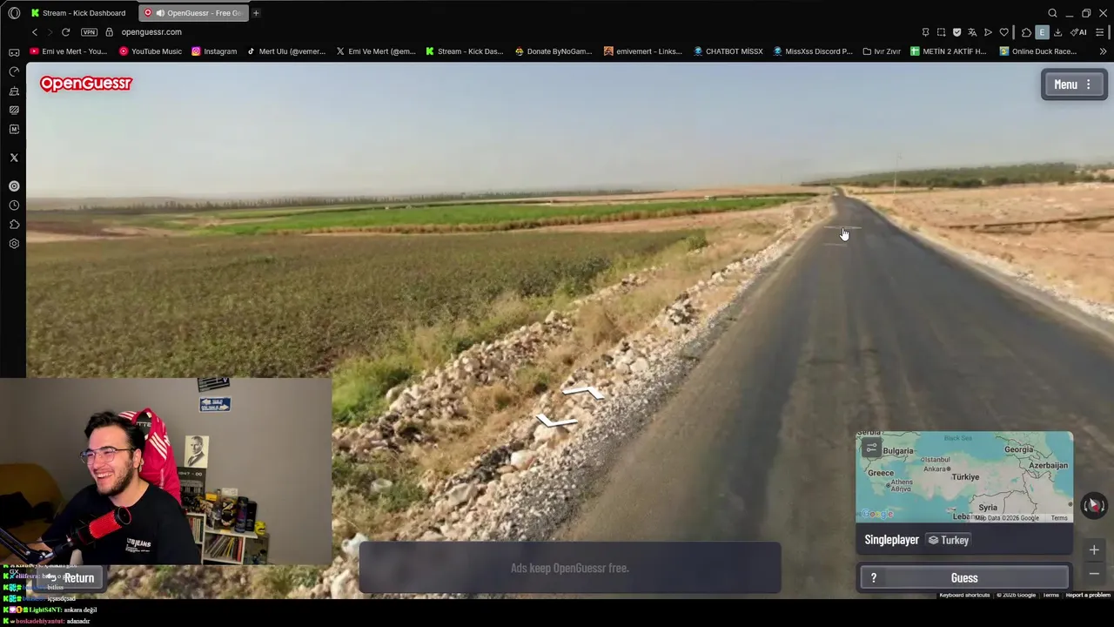Image resolution: width=1114 pixels, height=627 pixels.
Task: Open Settings gear in the sidebar
Action: (14, 244)
